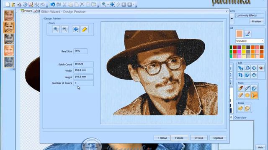Close the Stitch Wizard dialog
The height and width of the screenshot is (150, 268).
(227, 11)
